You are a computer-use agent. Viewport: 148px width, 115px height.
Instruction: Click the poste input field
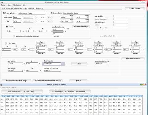(121, 25)
